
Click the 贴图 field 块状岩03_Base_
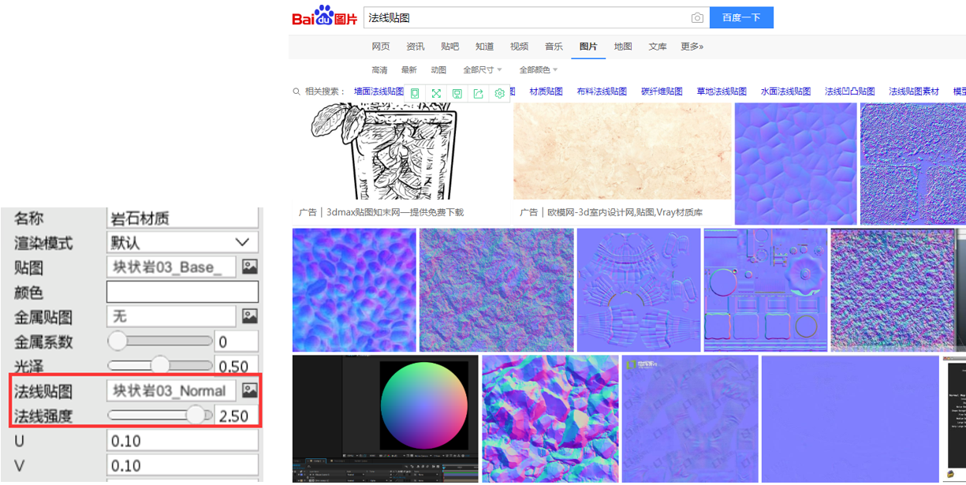[x=171, y=267]
